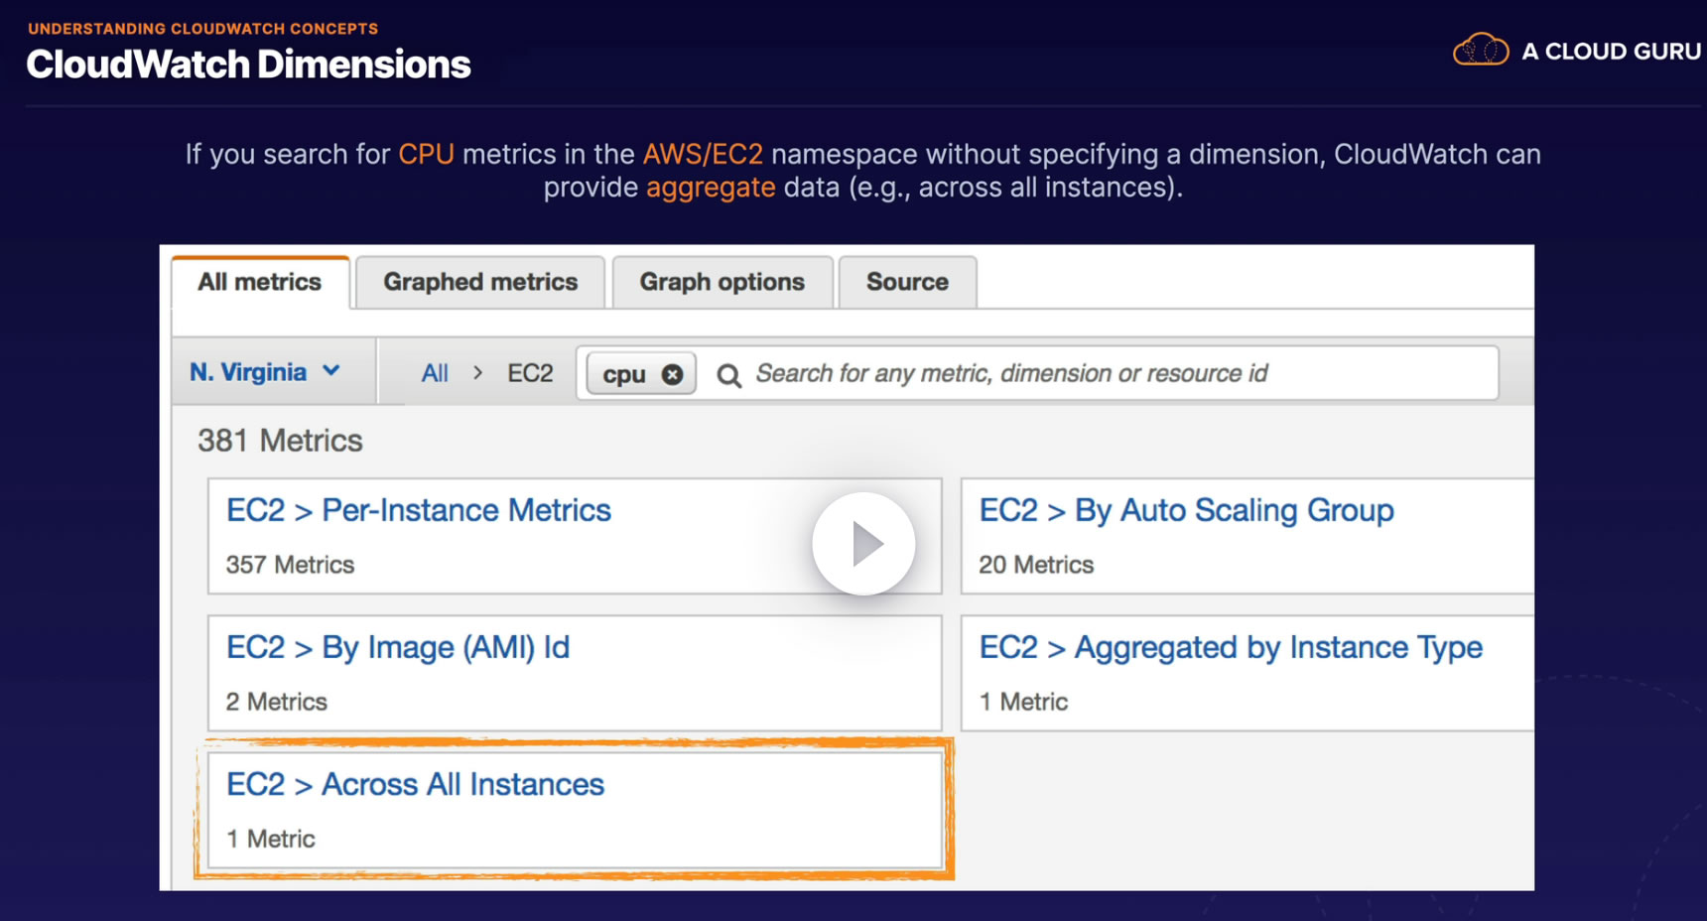This screenshot has width=1707, height=921.
Task: Remove the cpu search filter chip
Action: 672,374
